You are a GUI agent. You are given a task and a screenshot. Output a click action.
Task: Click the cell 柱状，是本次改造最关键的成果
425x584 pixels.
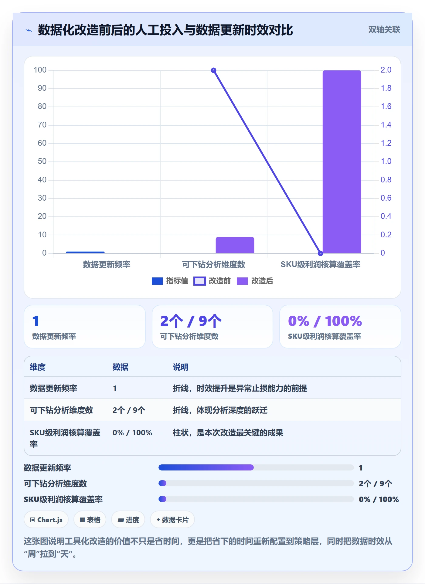click(228, 433)
